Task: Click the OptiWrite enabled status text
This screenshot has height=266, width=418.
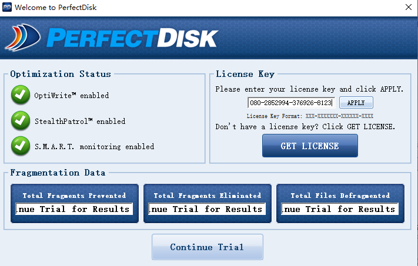Action: point(72,95)
